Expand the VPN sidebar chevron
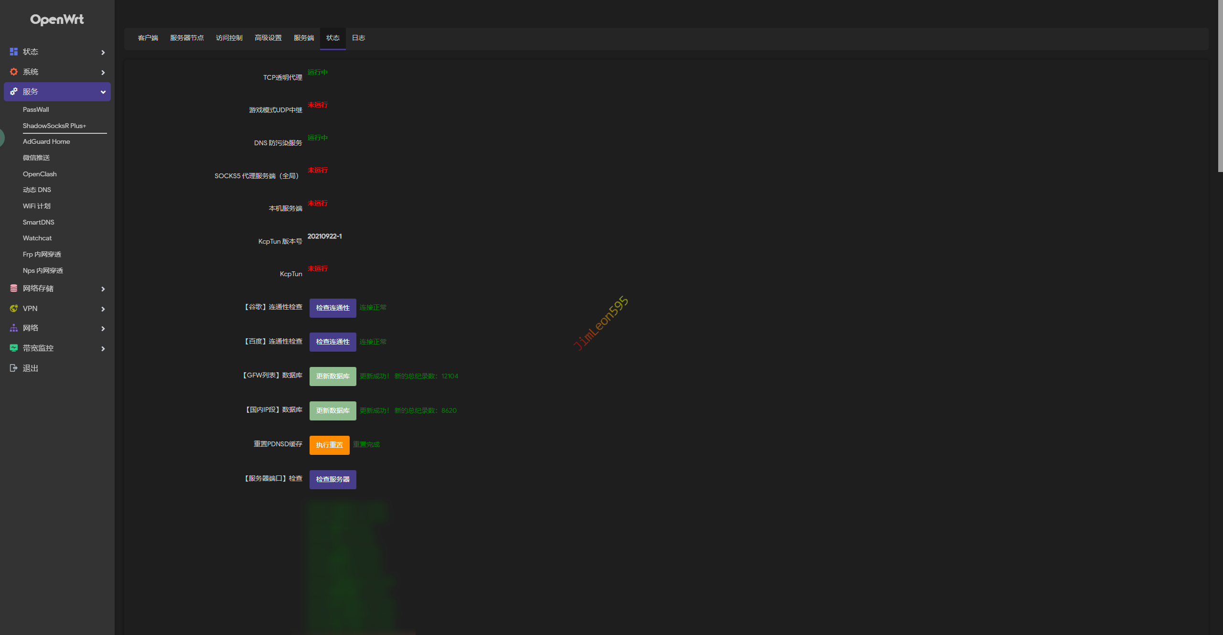 (103, 309)
